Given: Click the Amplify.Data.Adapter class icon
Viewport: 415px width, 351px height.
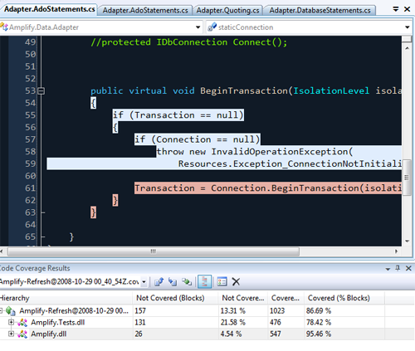Looking at the screenshot, I should [4, 27].
